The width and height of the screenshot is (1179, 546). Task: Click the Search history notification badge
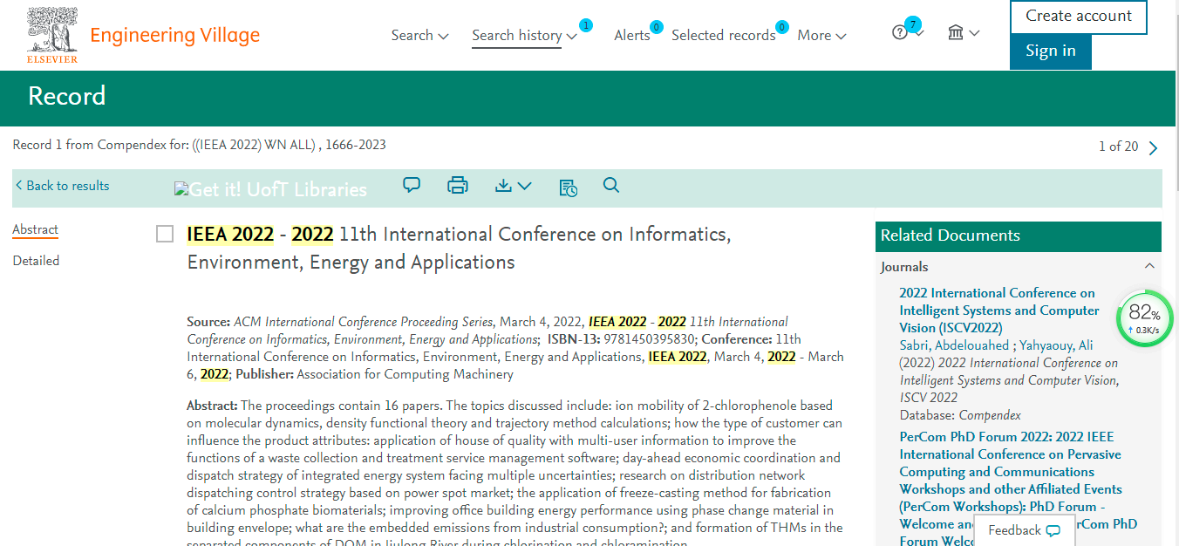586,26
